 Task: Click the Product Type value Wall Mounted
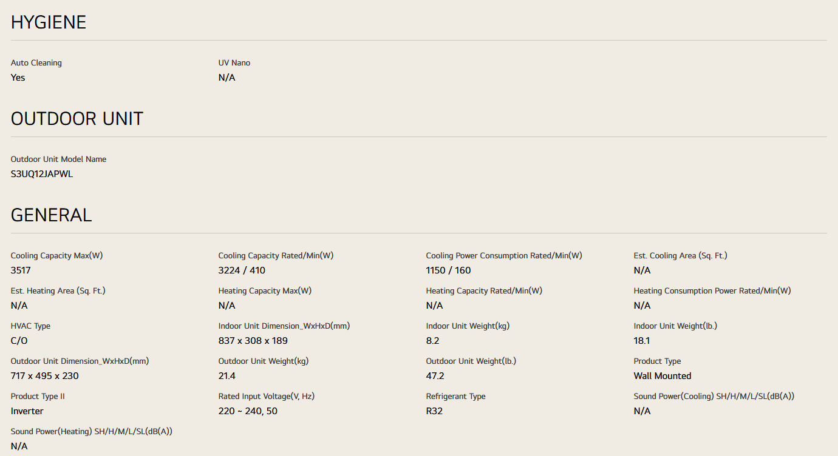tap(663, 376)
